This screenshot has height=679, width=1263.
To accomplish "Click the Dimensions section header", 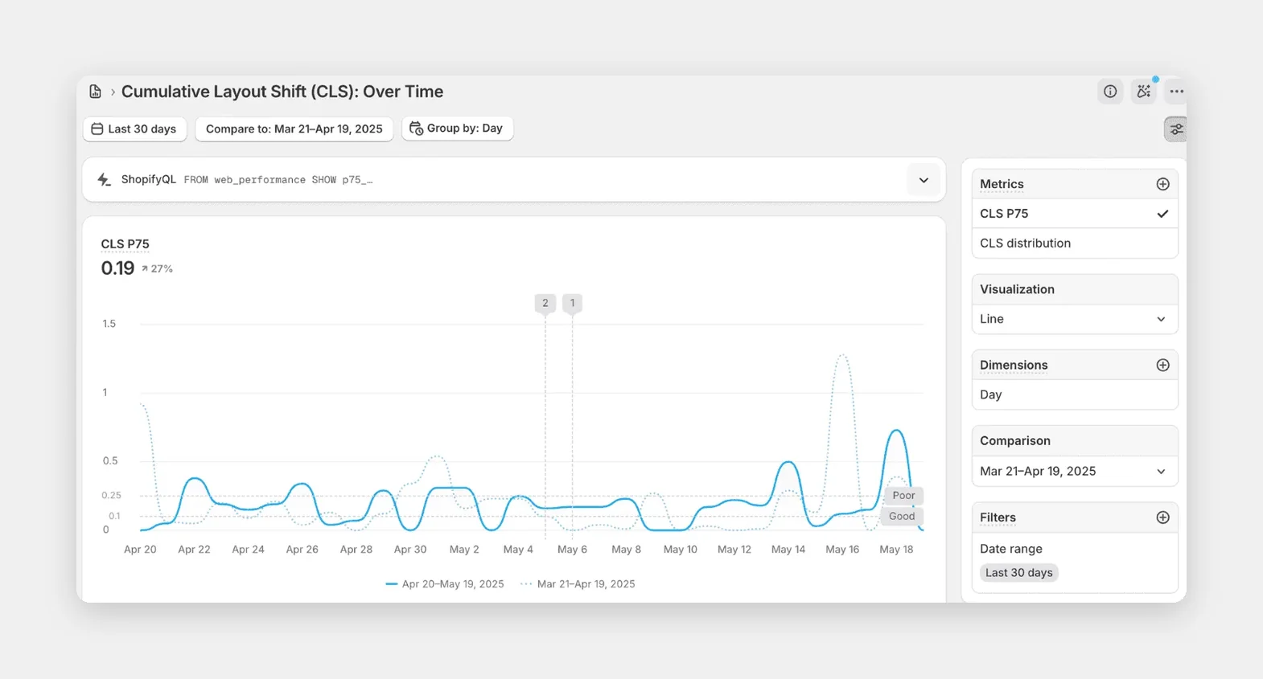I will (1014, 365).
